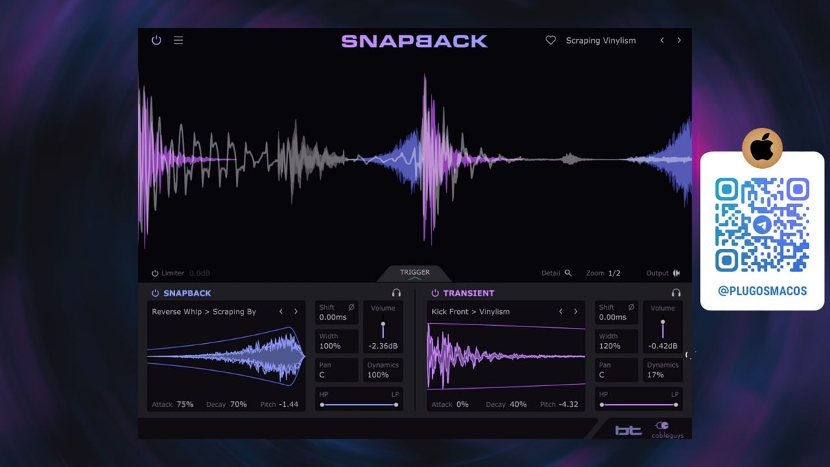Image resolution: width=830 pixels, height=467 pixels.
Task: Click the main waveform display
Action: pos(415,161)
